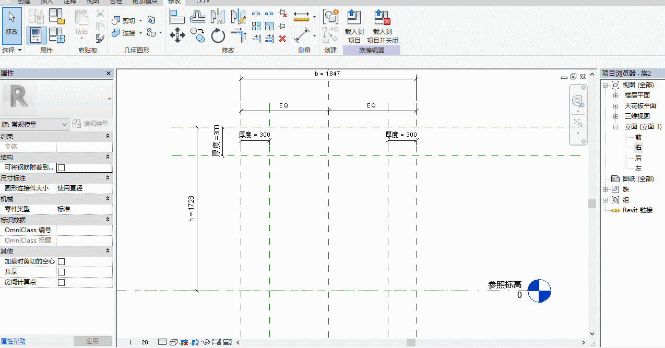Activate the Move tool with four arrows
The height and width of the screenshot is (348, 665).
coord(177,35)
